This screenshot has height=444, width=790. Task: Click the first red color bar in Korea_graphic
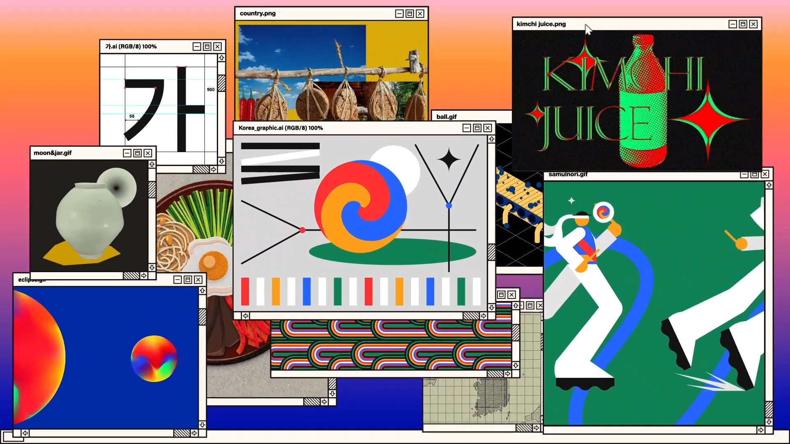coord(245,291)
